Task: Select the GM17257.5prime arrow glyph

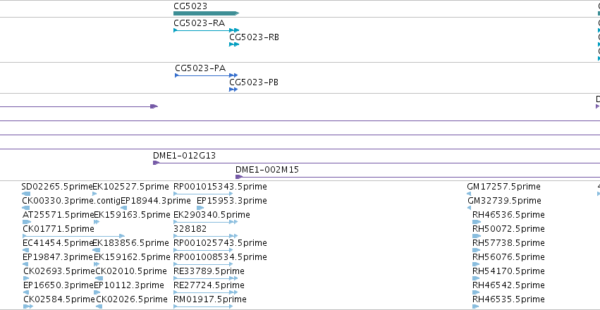Action: click(x=469, y=194)
